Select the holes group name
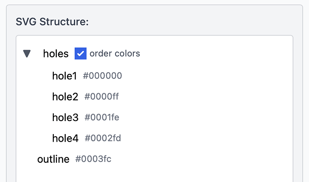309x182 pixels. coord(56,54)
